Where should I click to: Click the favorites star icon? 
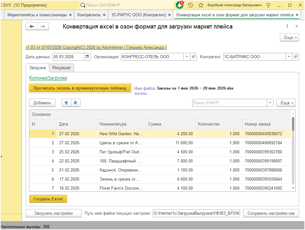tap(201, 5)
